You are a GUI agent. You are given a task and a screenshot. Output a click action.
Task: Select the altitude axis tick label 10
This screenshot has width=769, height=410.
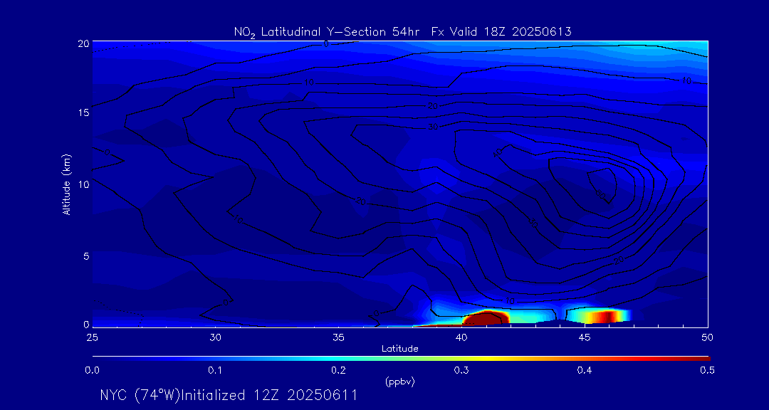point(83,184)
